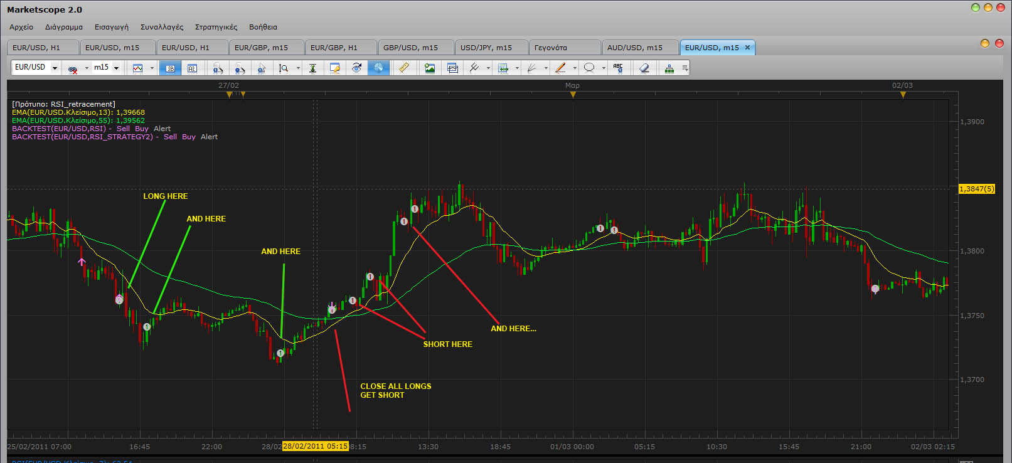Select the cursor zoom tool
Viewport: 1012px width, 463px height.
262,68
